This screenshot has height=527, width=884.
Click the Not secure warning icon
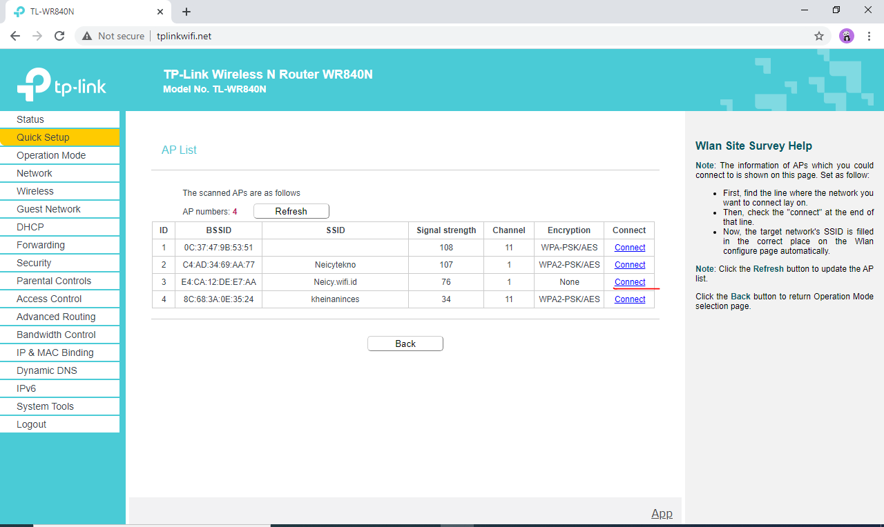tap(87, 36)
